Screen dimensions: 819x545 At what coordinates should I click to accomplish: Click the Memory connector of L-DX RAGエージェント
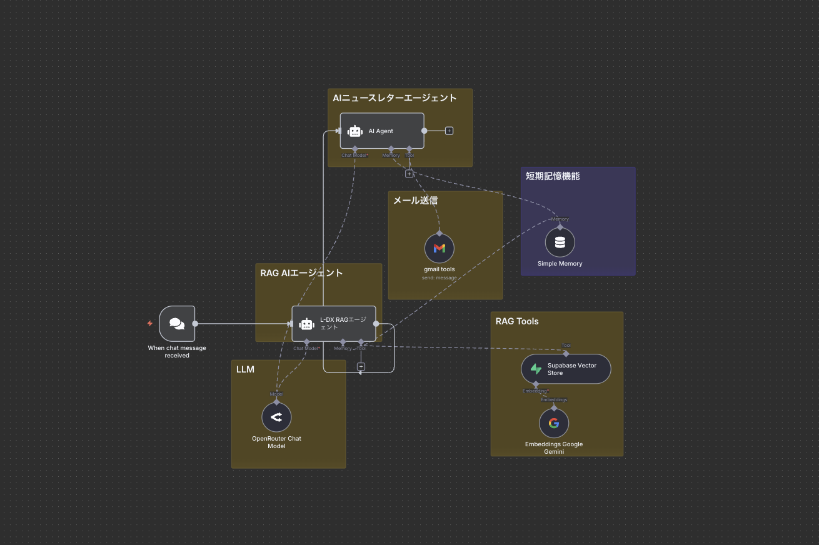point(343,342)
